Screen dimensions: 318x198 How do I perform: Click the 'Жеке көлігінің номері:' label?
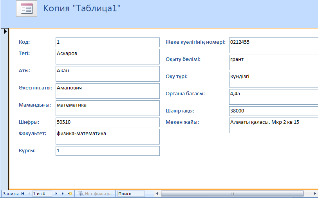(195, 42)
